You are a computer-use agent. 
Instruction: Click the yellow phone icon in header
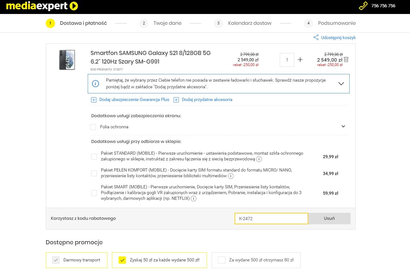point(363,6)
